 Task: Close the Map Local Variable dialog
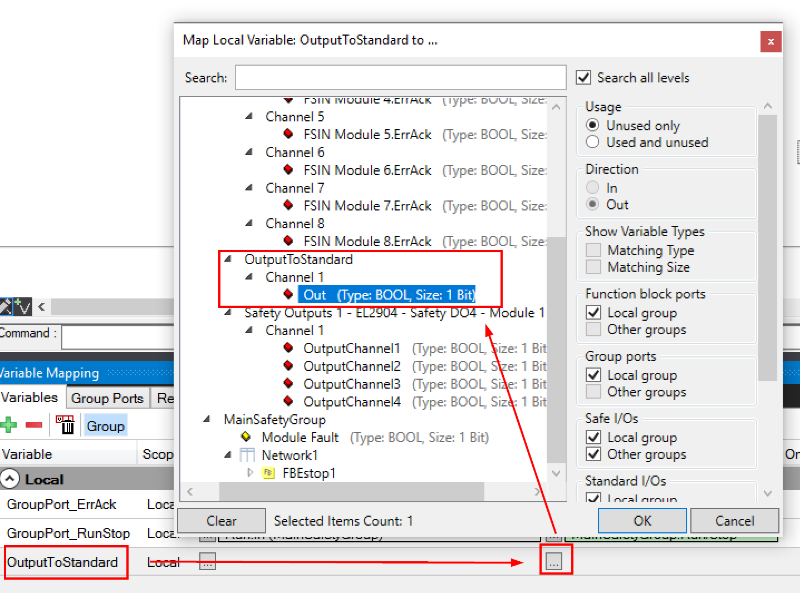pos(771,42)
